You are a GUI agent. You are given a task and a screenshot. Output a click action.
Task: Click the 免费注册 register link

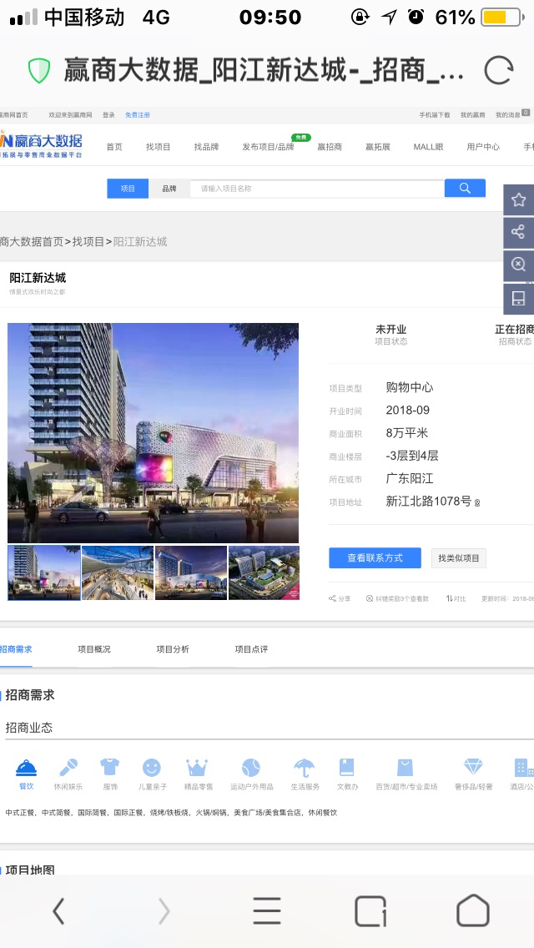[138, 115]
